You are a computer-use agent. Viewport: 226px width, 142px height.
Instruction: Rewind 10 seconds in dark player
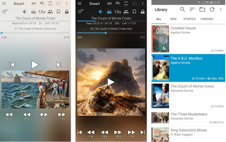[x=104, y=134]
